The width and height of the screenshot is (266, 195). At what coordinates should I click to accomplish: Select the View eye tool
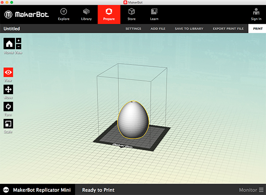pyautogui.click(x=8, y=73)
